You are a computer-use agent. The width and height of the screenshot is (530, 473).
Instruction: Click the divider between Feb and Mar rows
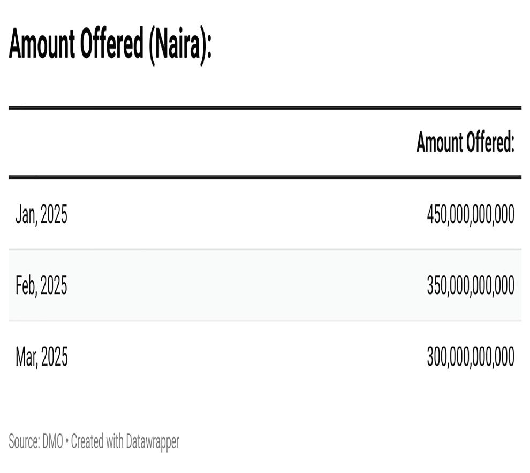click(x=265, y=321)
